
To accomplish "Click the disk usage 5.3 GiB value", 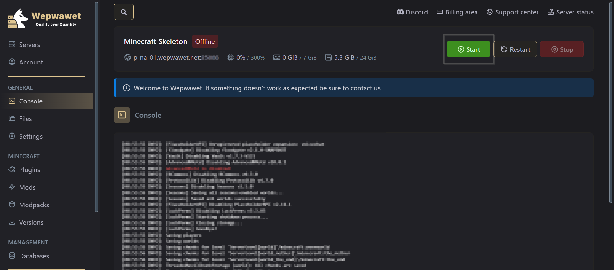I will 344,57.
